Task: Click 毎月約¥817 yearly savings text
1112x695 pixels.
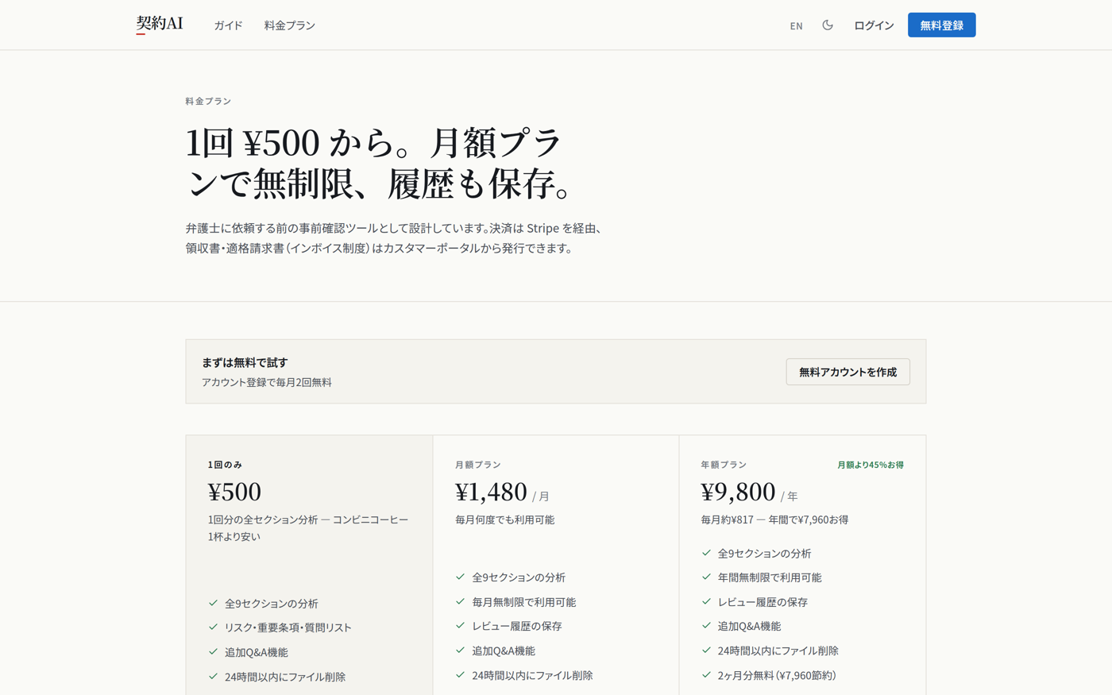Action: (x=774, y=519)
